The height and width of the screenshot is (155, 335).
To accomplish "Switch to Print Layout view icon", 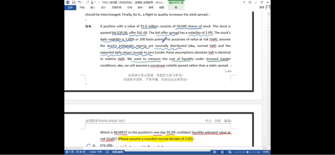I will click(x=222, y=152).
